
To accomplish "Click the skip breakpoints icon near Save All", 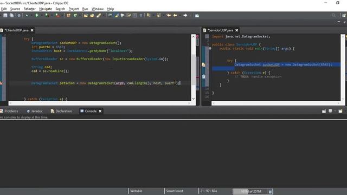I will [x=19, y=16].
